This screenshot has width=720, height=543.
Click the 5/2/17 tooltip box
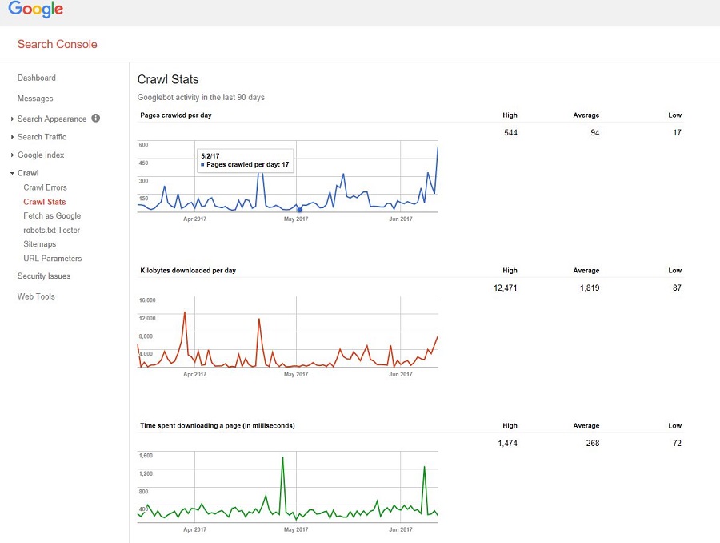point(246,160)
